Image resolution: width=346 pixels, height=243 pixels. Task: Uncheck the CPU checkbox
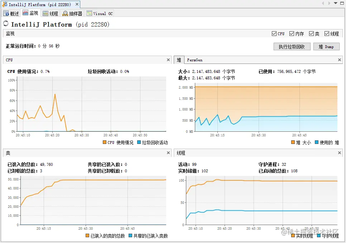pos(274,34)
